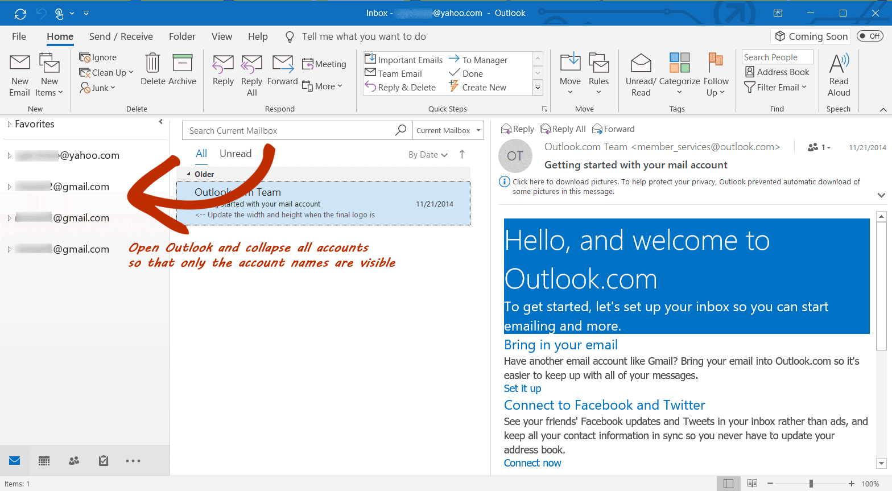The image size is (892, 491).
Task: Open Tasks view from navigation bar
Action: 104,461
